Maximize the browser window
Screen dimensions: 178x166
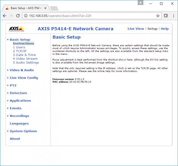coord(161,4)
